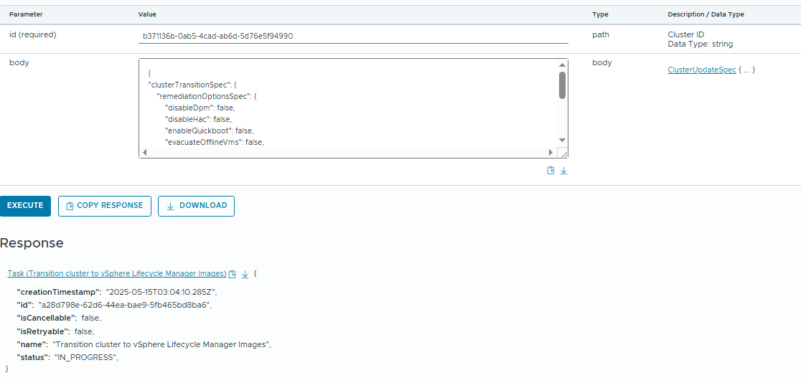Click the opening brace after the Task link
This screenshot has height=383, width=801.
[x=255, y=274]
